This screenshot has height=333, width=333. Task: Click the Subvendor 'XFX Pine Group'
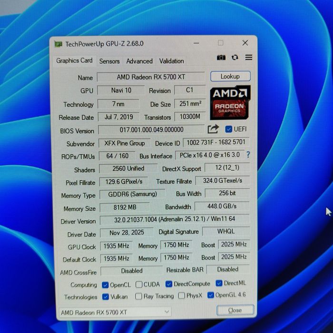pyautogui.click(x=125, y=143)
